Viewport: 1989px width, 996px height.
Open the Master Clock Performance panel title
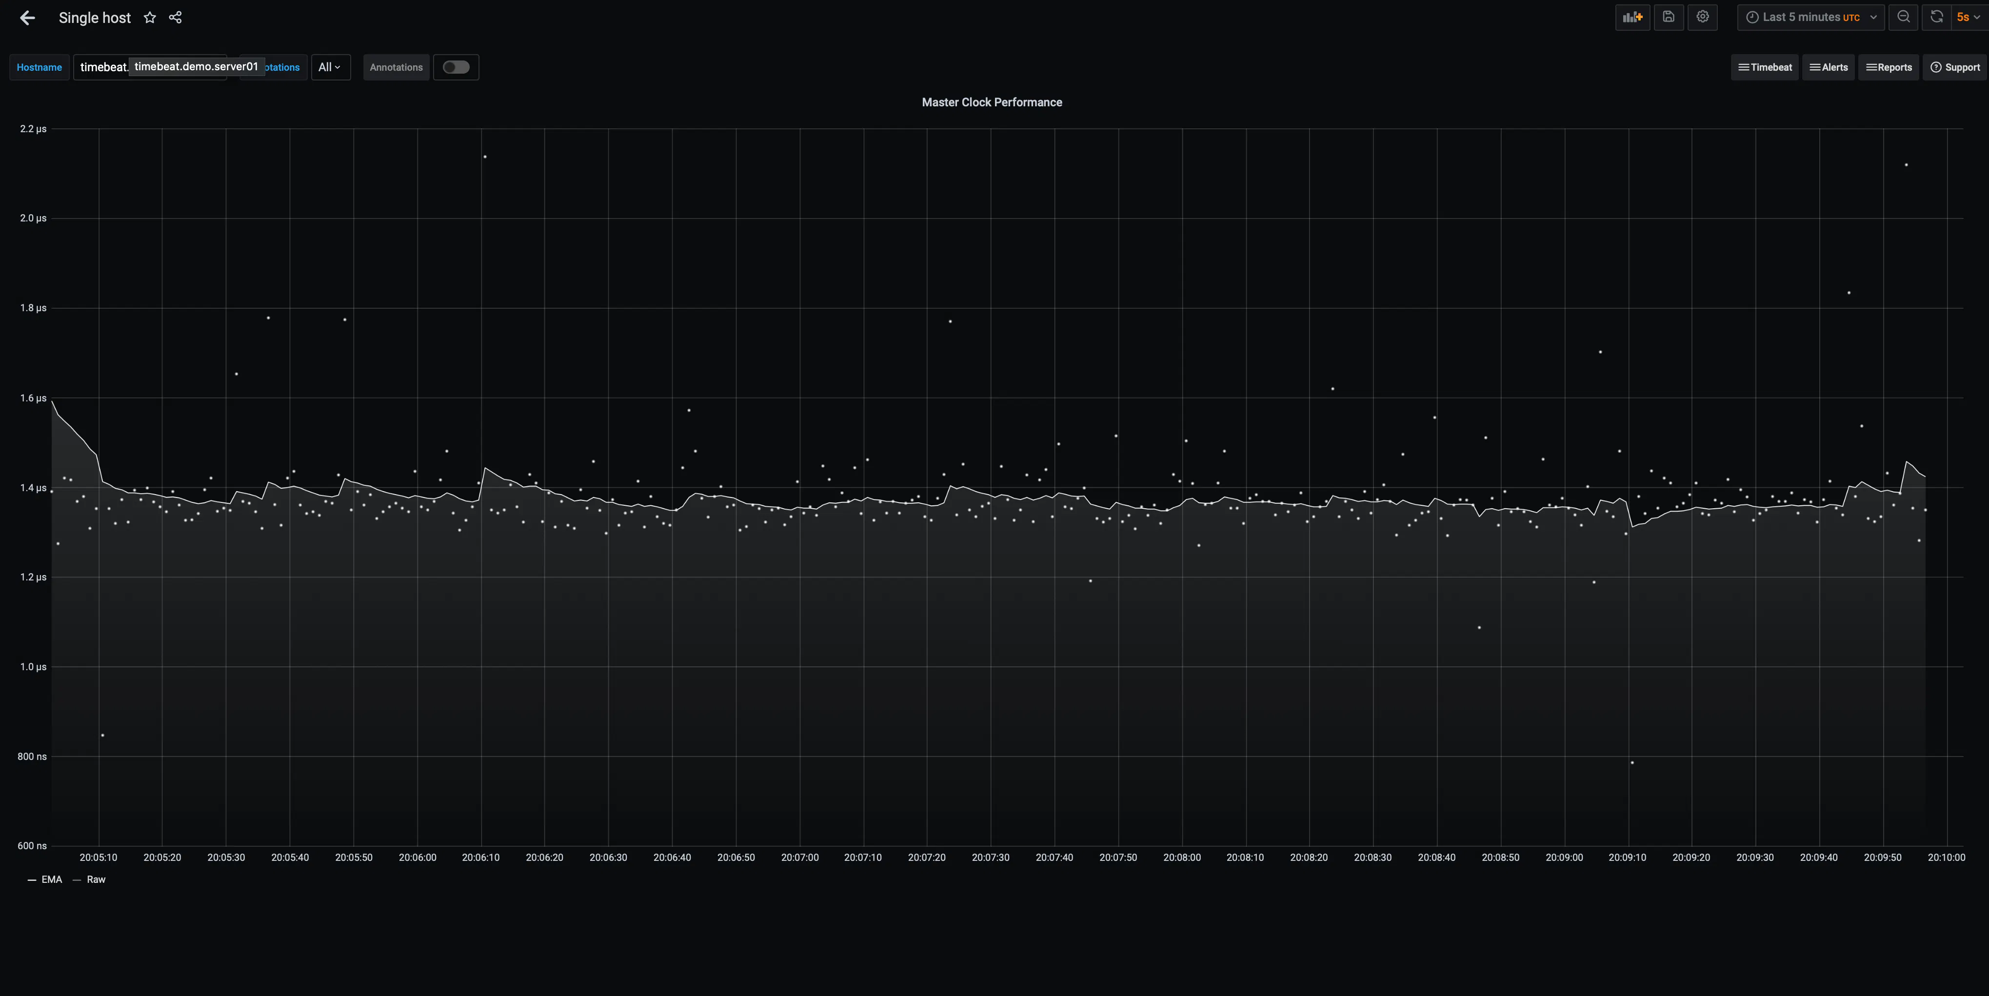(992, 102)
